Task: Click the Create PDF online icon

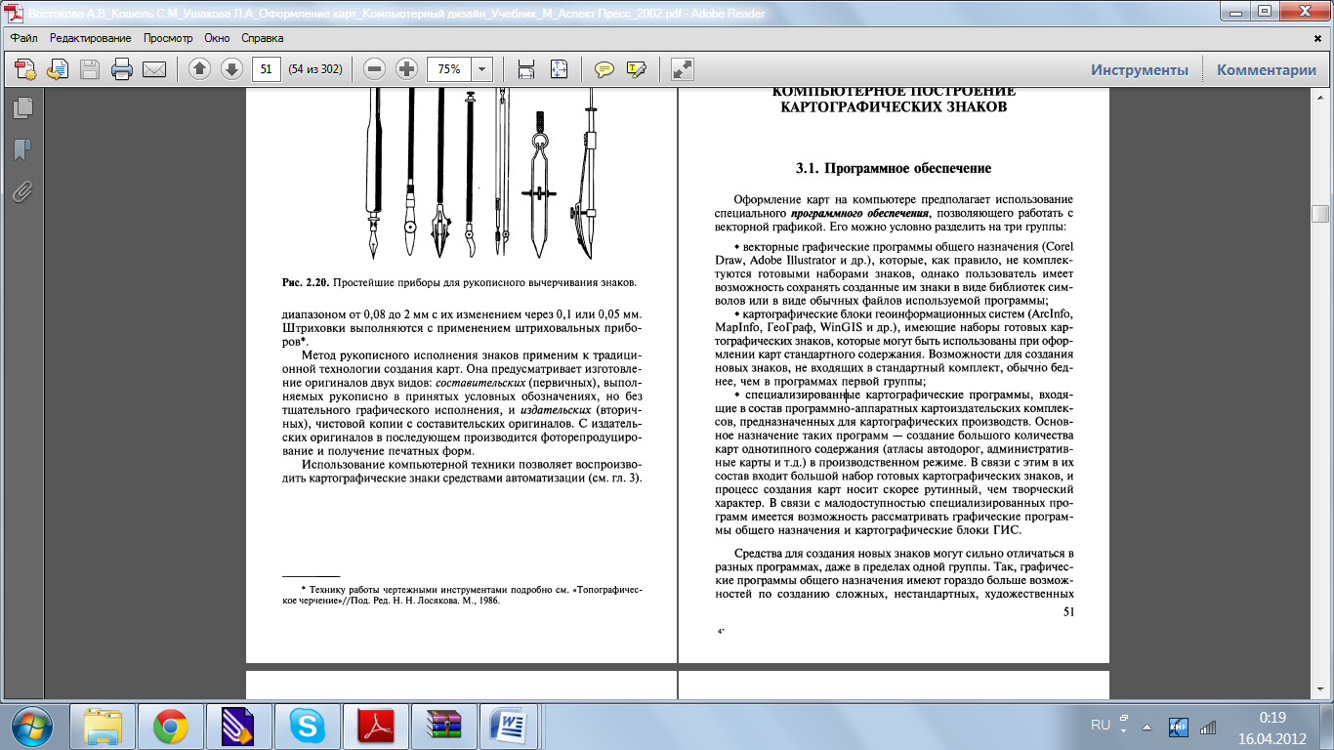Action: (25, 69)
